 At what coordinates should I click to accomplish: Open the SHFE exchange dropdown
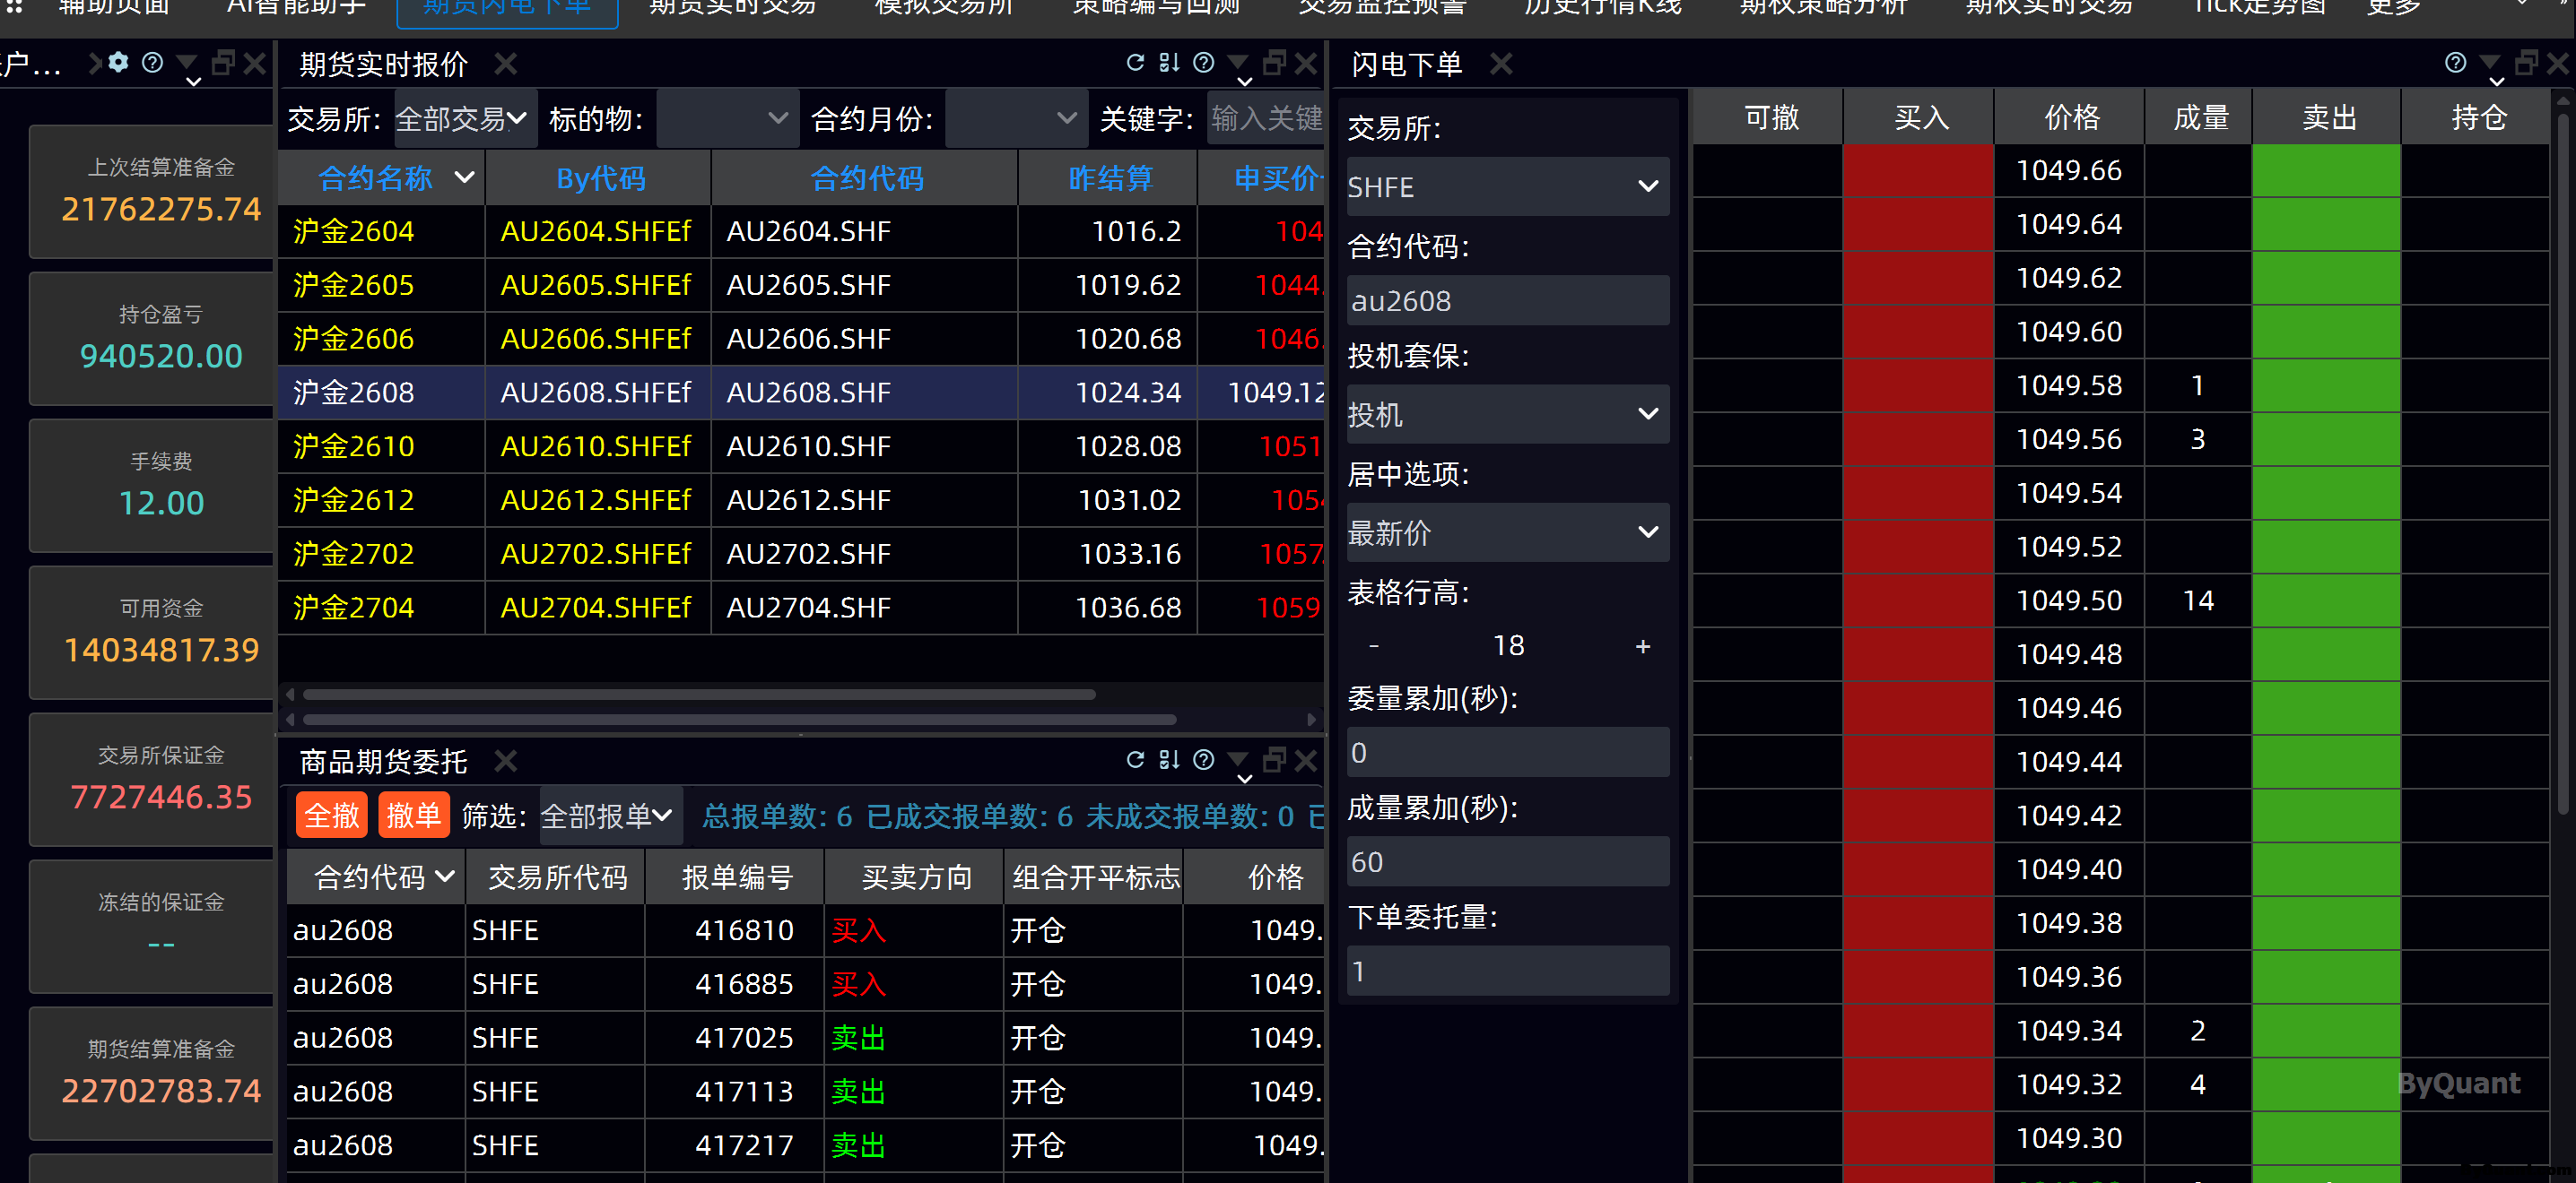tap(1506, 186)
